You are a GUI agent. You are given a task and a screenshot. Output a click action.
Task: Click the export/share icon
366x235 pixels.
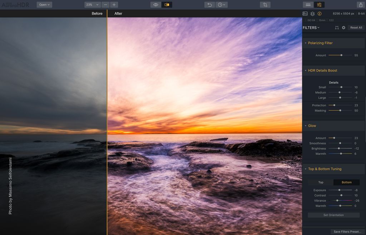click(361, 5)
